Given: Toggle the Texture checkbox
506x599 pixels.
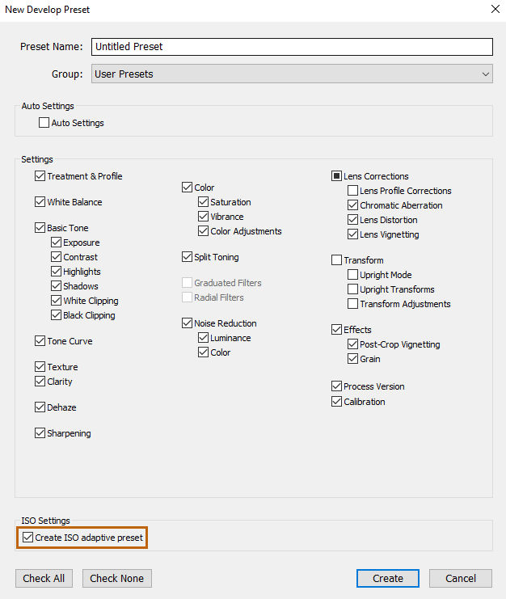Looking at the screenshot, I should coord(40,367).
